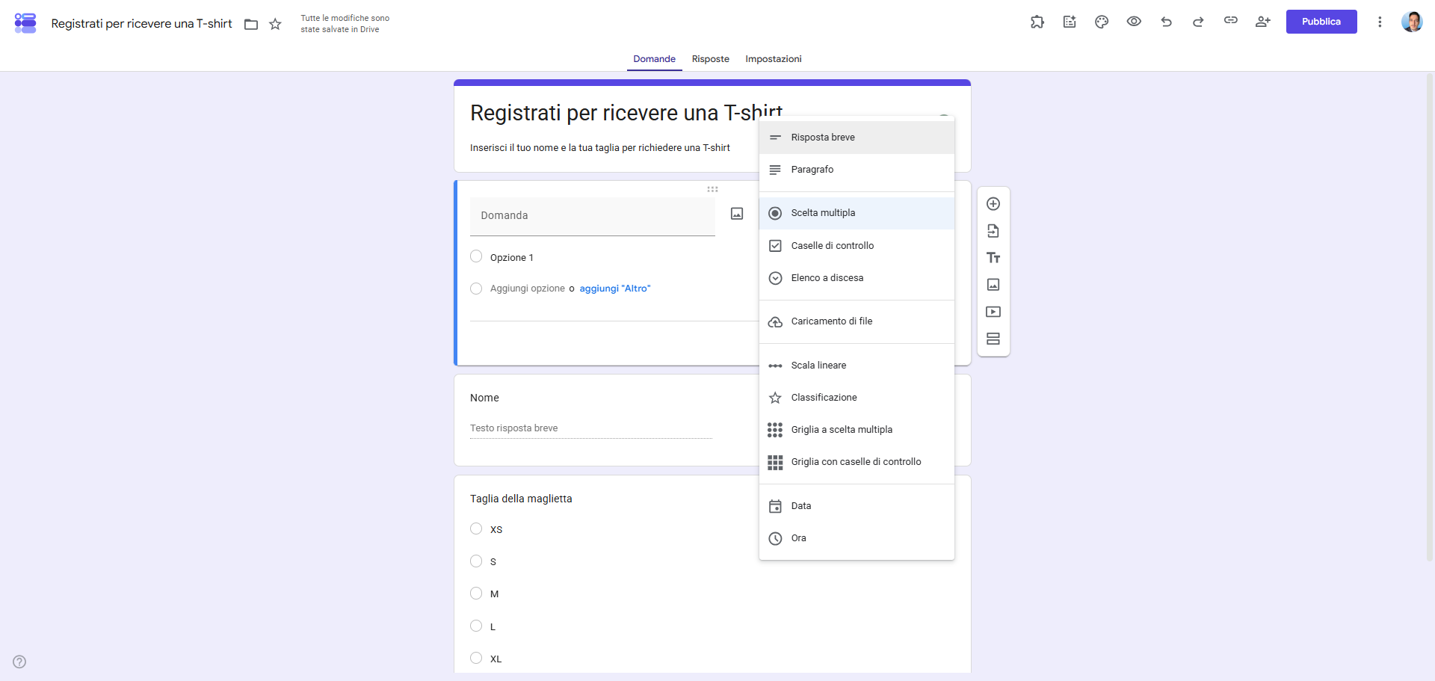
Task: Star this form
Action: [275, 24]
